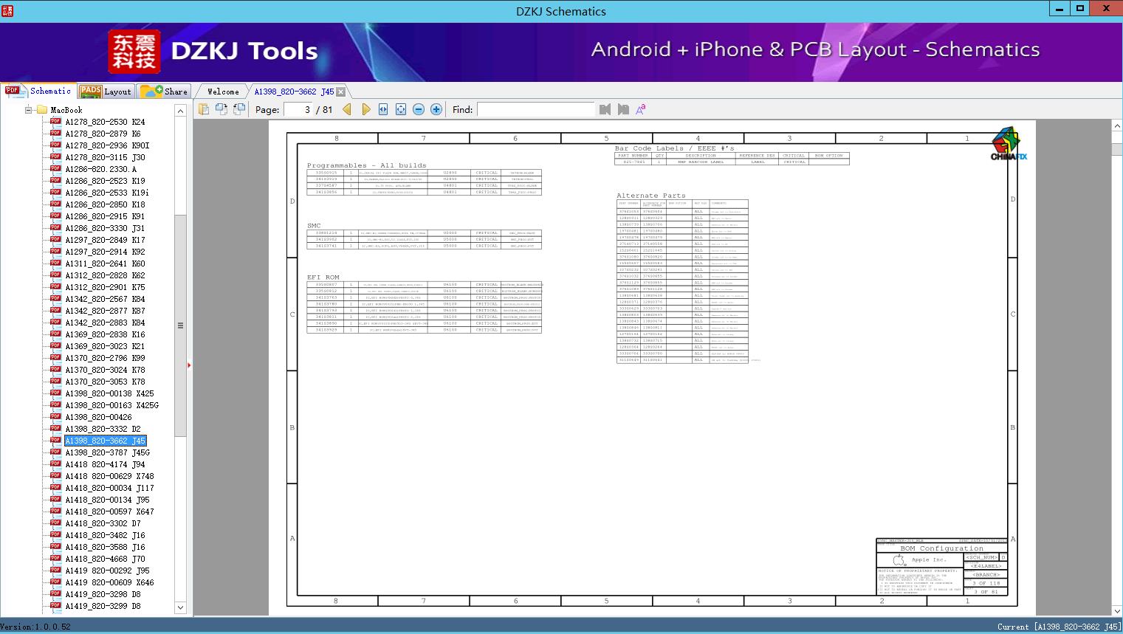Toggle the match case Aa icon
This screenshot has height=634, width=1123.
click(641, 109)
